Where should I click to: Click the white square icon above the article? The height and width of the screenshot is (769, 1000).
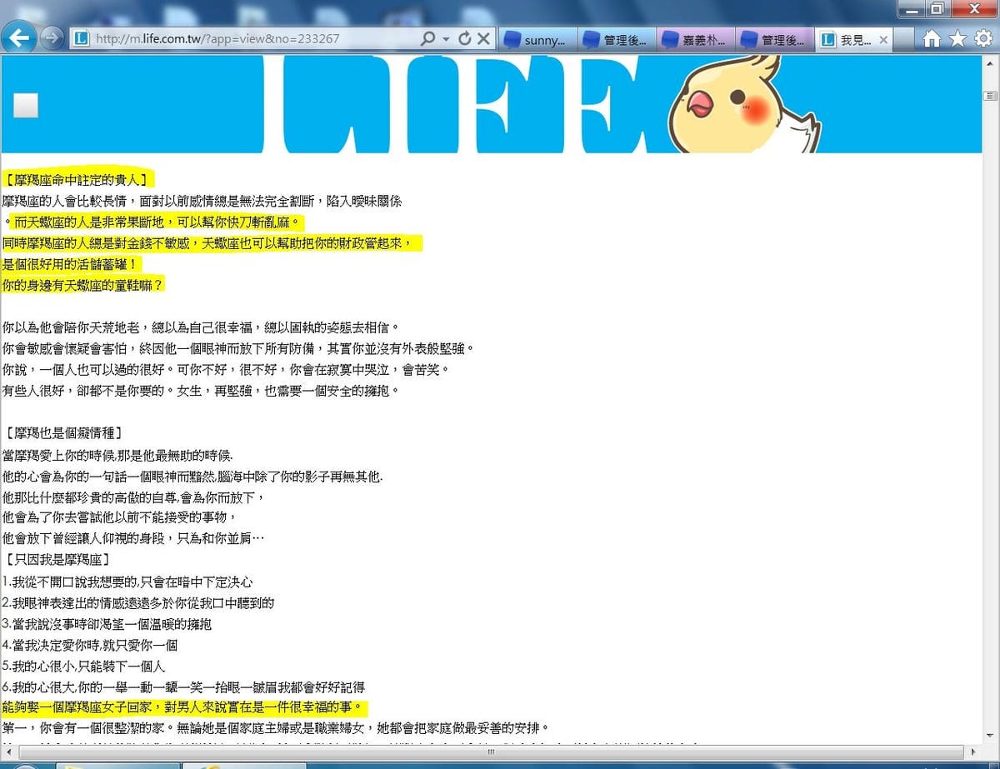[27, 105]
